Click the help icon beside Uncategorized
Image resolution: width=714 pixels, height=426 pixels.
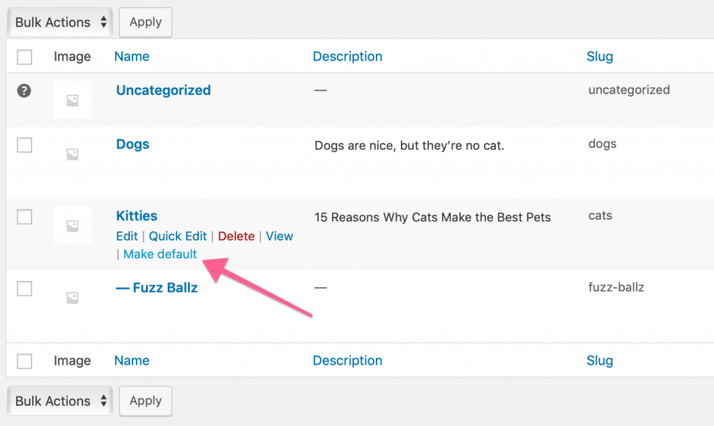pyautogui.click(x=24, y=91)
